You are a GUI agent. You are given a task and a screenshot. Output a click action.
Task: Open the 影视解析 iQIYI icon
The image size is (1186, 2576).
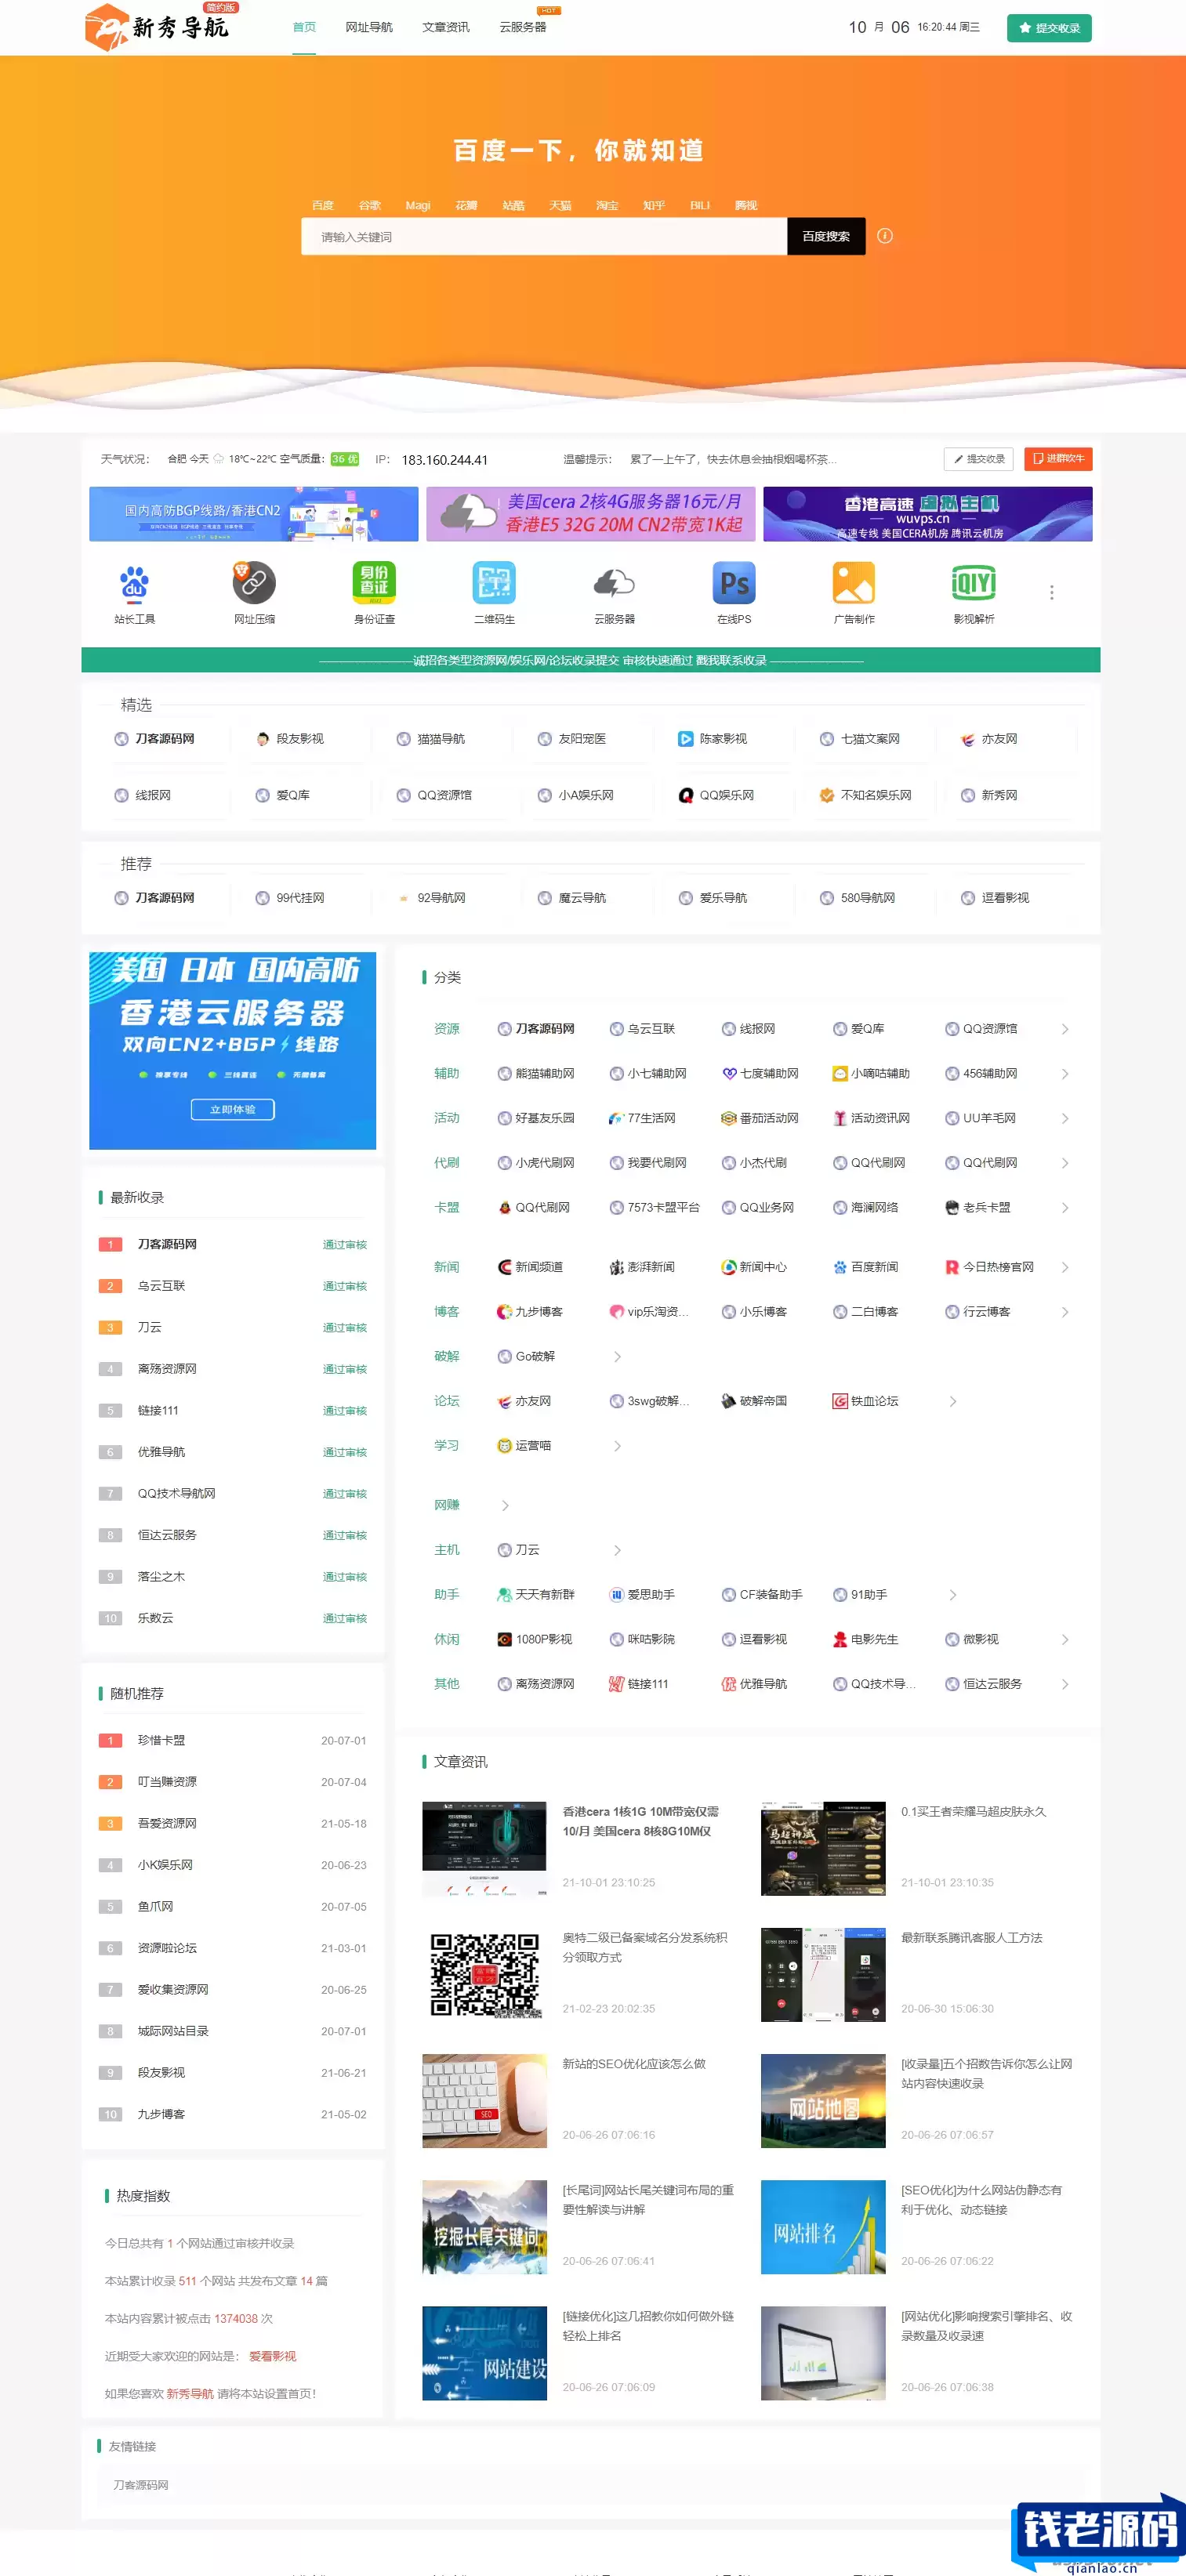(973, 583)
